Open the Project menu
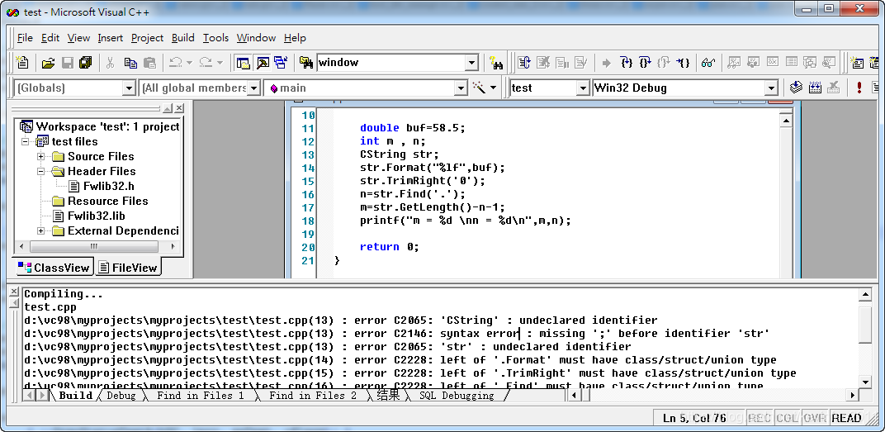This screenshot has height=432, width=885. (x=147, y=38)
